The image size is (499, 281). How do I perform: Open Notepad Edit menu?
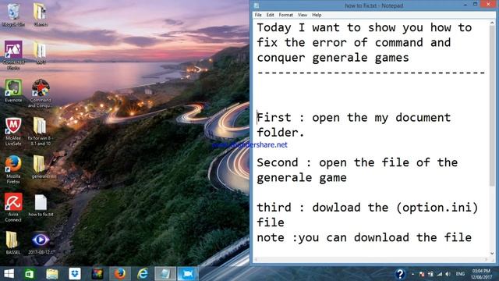point(271,15)
